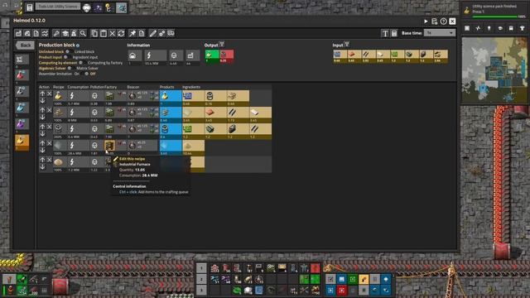530x298 pixels.
Task: Click the first input item in Input list
Action: [x=340, y=56]
